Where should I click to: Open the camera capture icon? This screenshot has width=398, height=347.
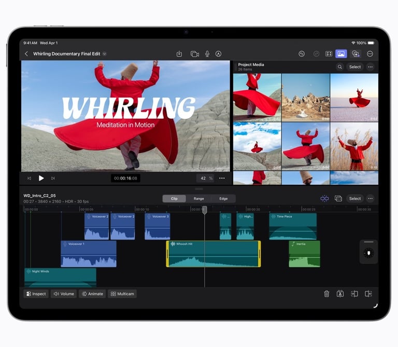click(x=195, y=54)
